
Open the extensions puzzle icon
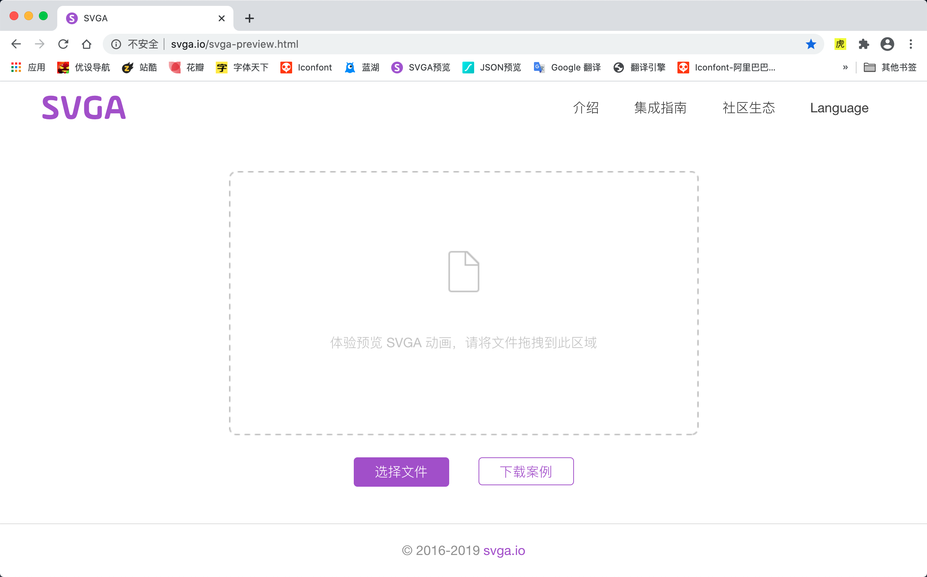pyautogui.click(x=864, y=44)
